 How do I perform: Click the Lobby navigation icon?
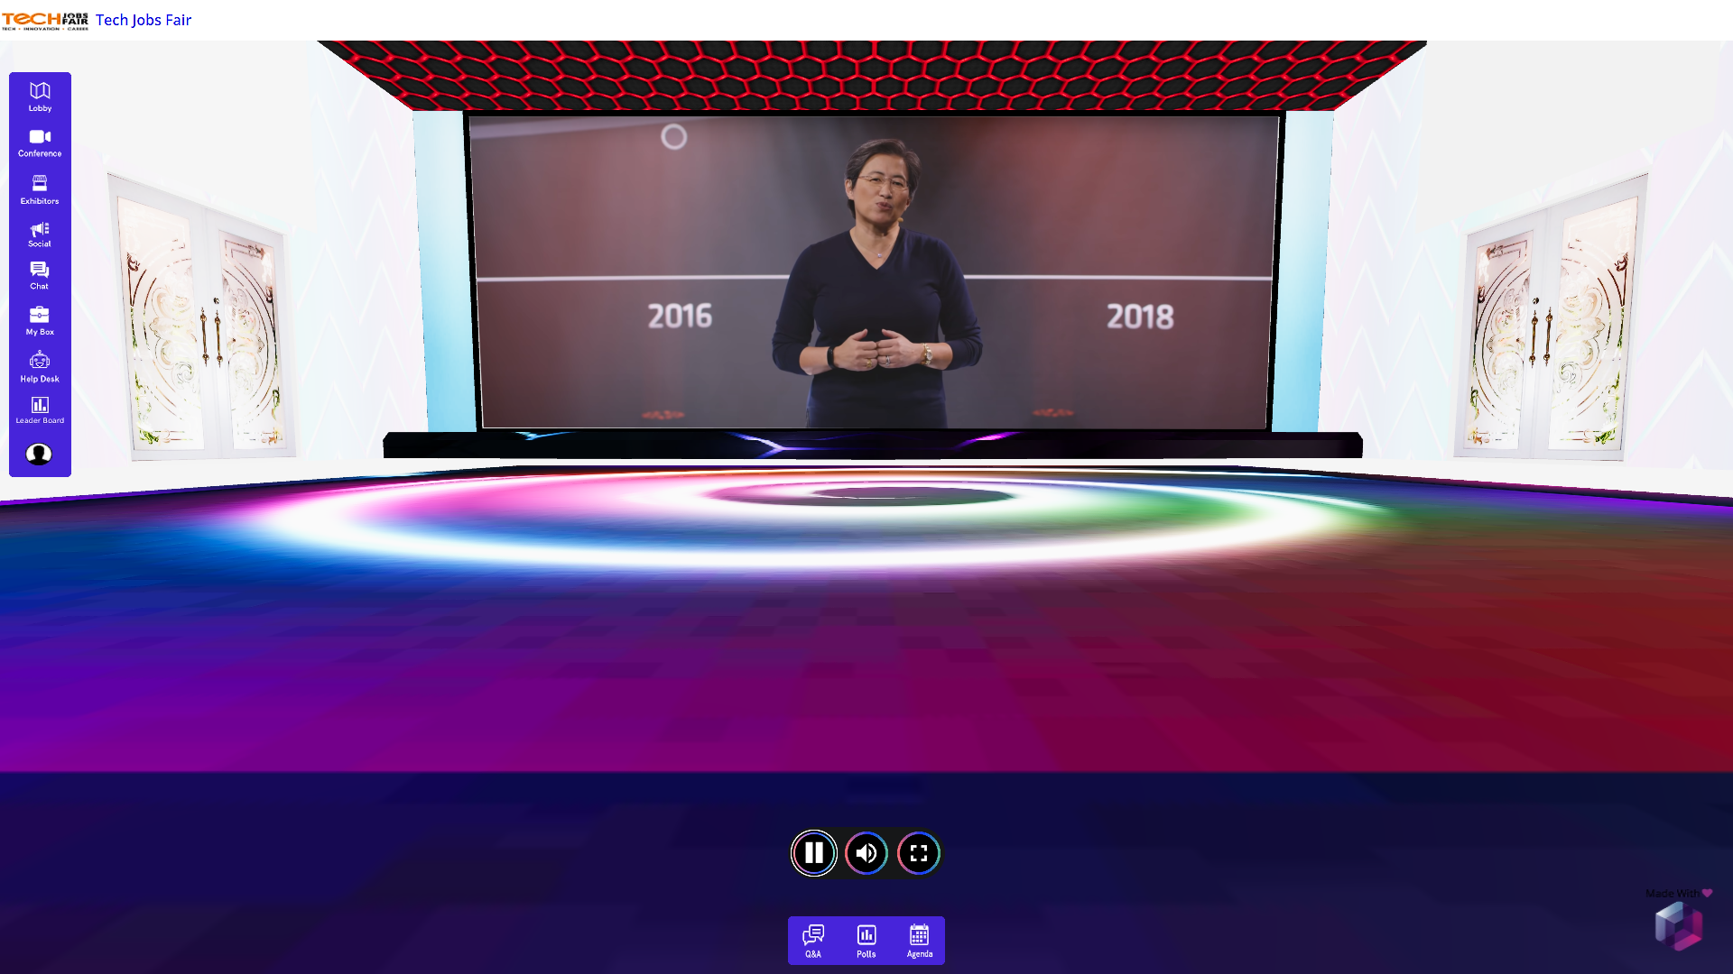(x=40, y=96)
